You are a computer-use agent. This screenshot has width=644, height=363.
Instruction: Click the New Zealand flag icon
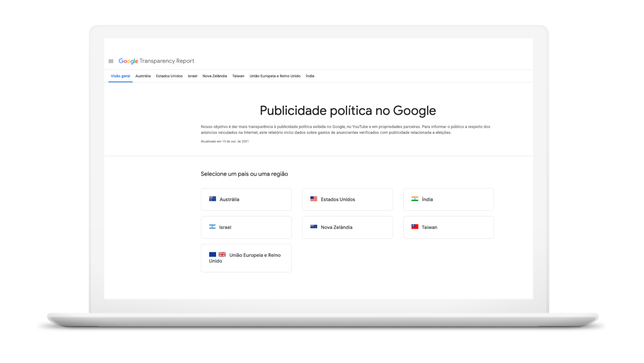(x=314, y=227)
